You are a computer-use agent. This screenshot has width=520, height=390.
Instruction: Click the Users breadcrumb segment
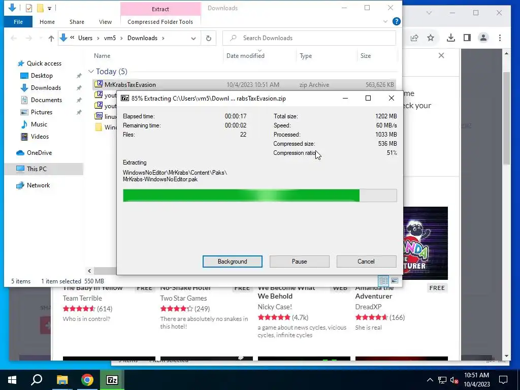coord(85,38)
